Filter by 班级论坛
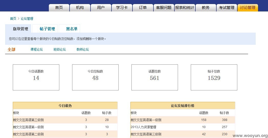Image resolution: width=268 pixels, height=138 pixels. (60, 49)
